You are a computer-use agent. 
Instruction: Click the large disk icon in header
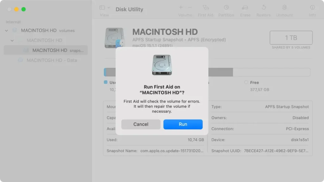click(x=115, y=38)
